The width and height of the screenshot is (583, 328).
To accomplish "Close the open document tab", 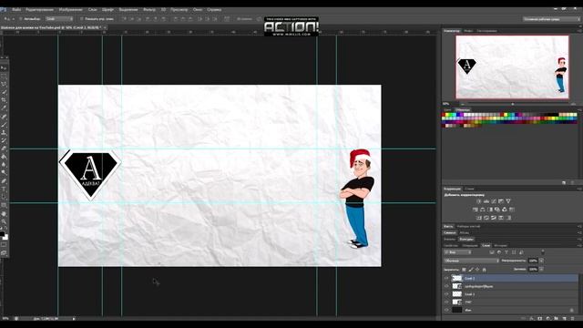I will click(105, 27).
